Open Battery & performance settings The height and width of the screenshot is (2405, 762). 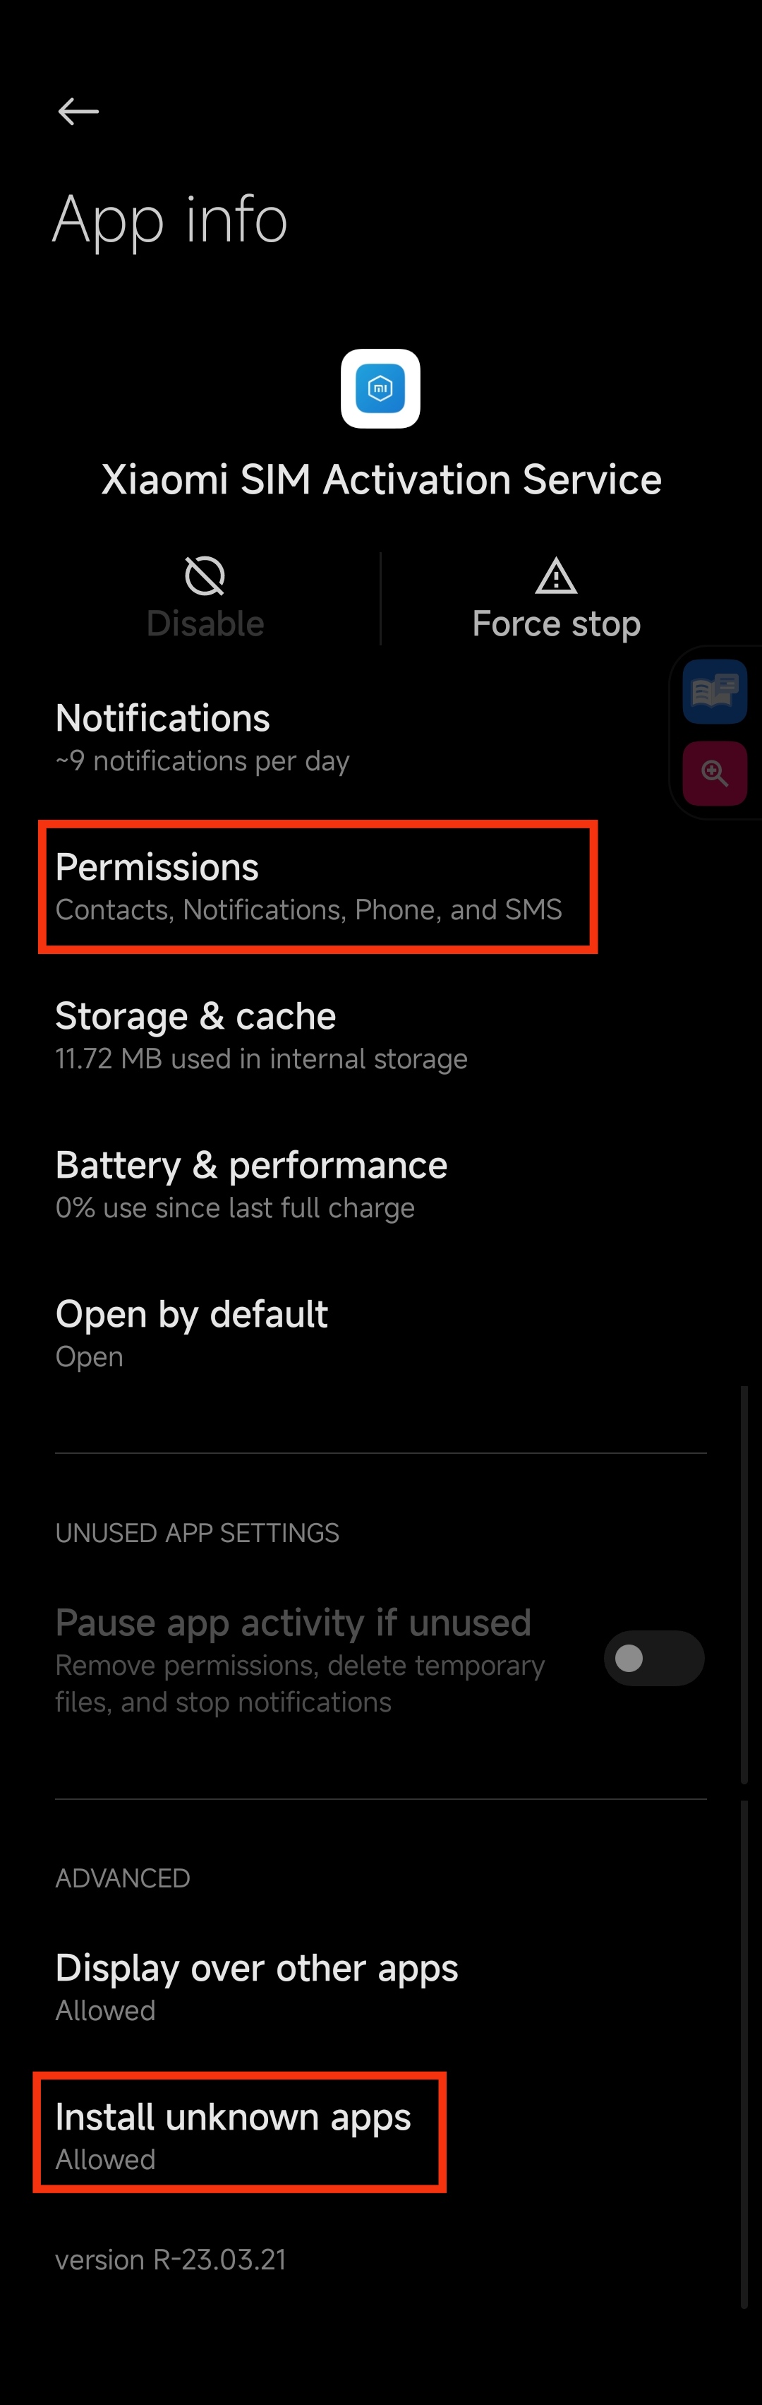coord(380,1185)
